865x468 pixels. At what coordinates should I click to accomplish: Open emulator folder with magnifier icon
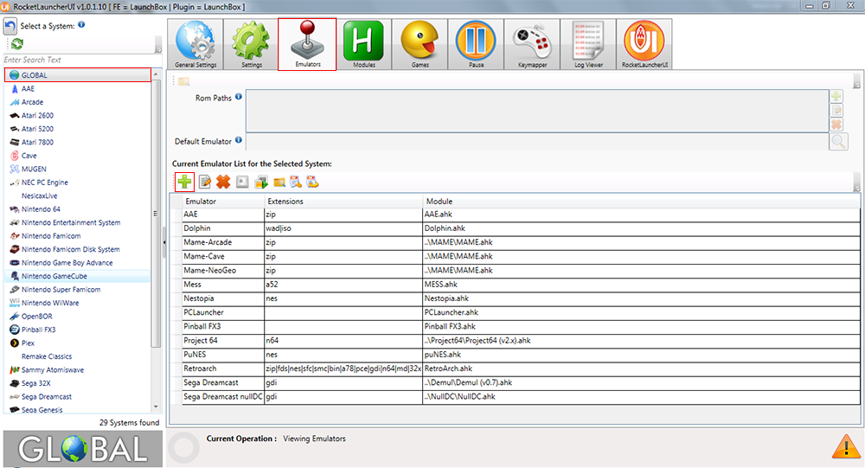pos(279,183)
